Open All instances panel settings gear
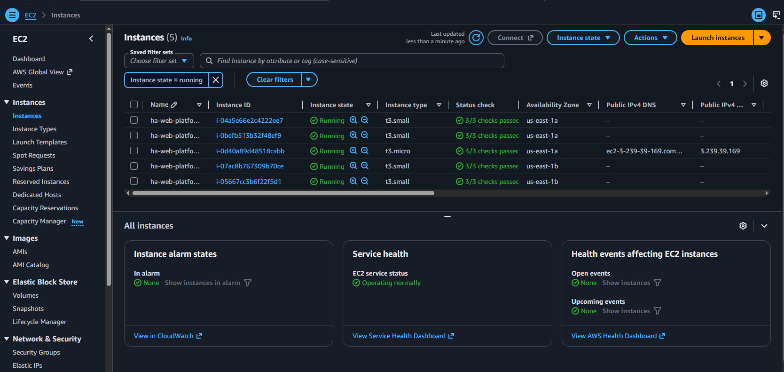 point(743,226)
